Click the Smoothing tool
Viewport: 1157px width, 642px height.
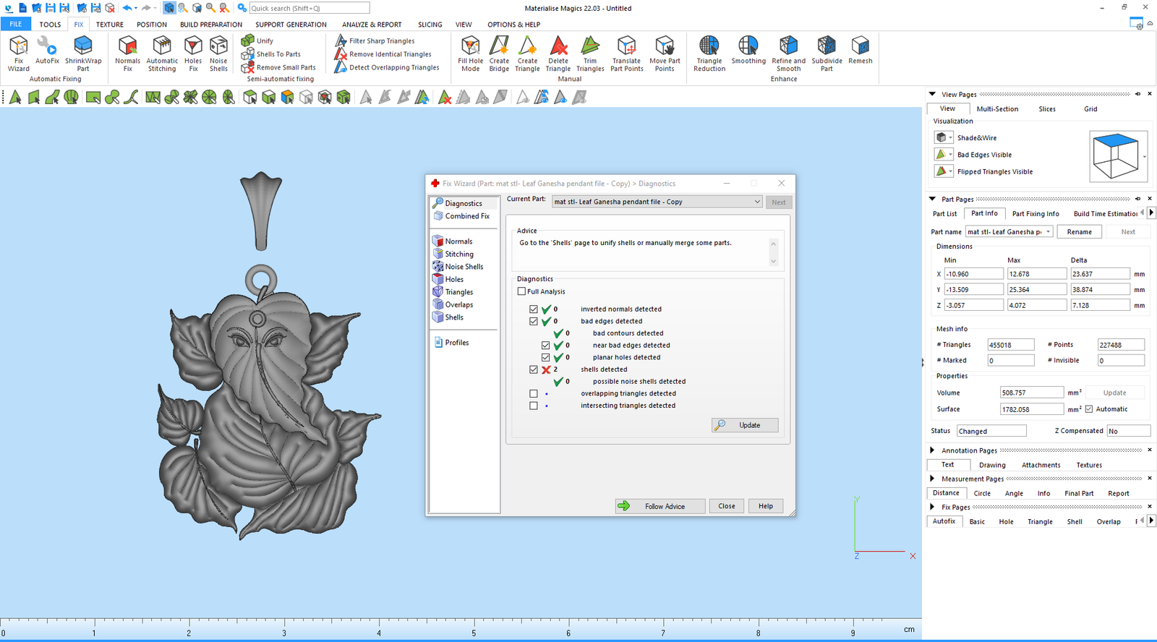[x=748, y=51]
